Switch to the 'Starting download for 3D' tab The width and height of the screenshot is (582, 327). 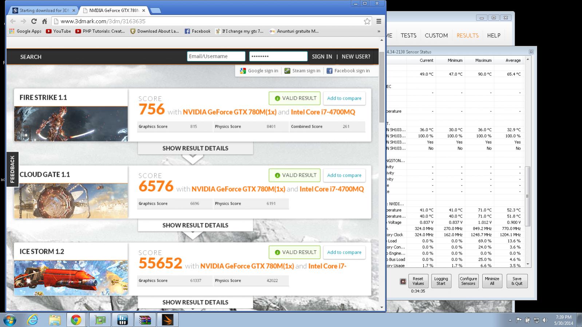pyautogui.click(x=43, y=11)
